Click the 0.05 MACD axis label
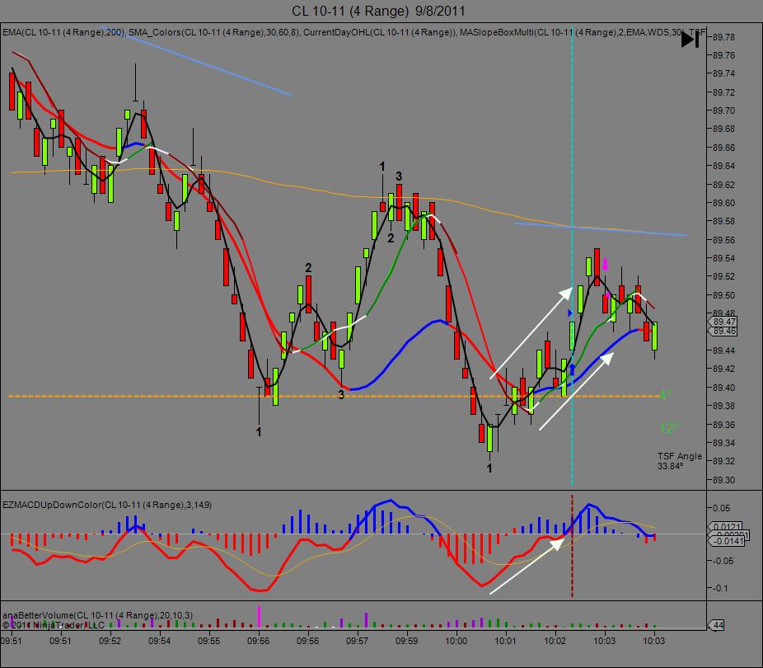This screenshot has width=763, height=668. tap(721, 508)
